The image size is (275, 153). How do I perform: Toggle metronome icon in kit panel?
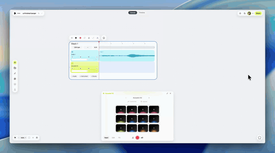pyautogui.click(x=133, y=138)
